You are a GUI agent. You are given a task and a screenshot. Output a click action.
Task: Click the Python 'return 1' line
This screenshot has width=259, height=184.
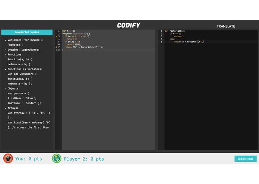179,36
